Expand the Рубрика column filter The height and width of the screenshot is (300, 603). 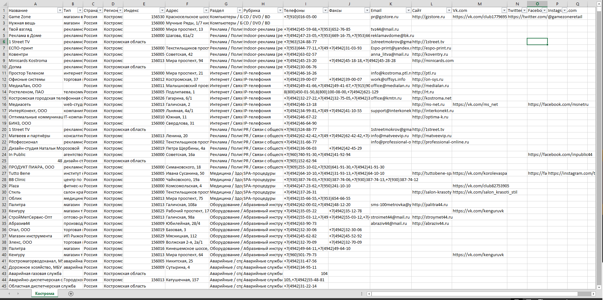tap(280, 10)
